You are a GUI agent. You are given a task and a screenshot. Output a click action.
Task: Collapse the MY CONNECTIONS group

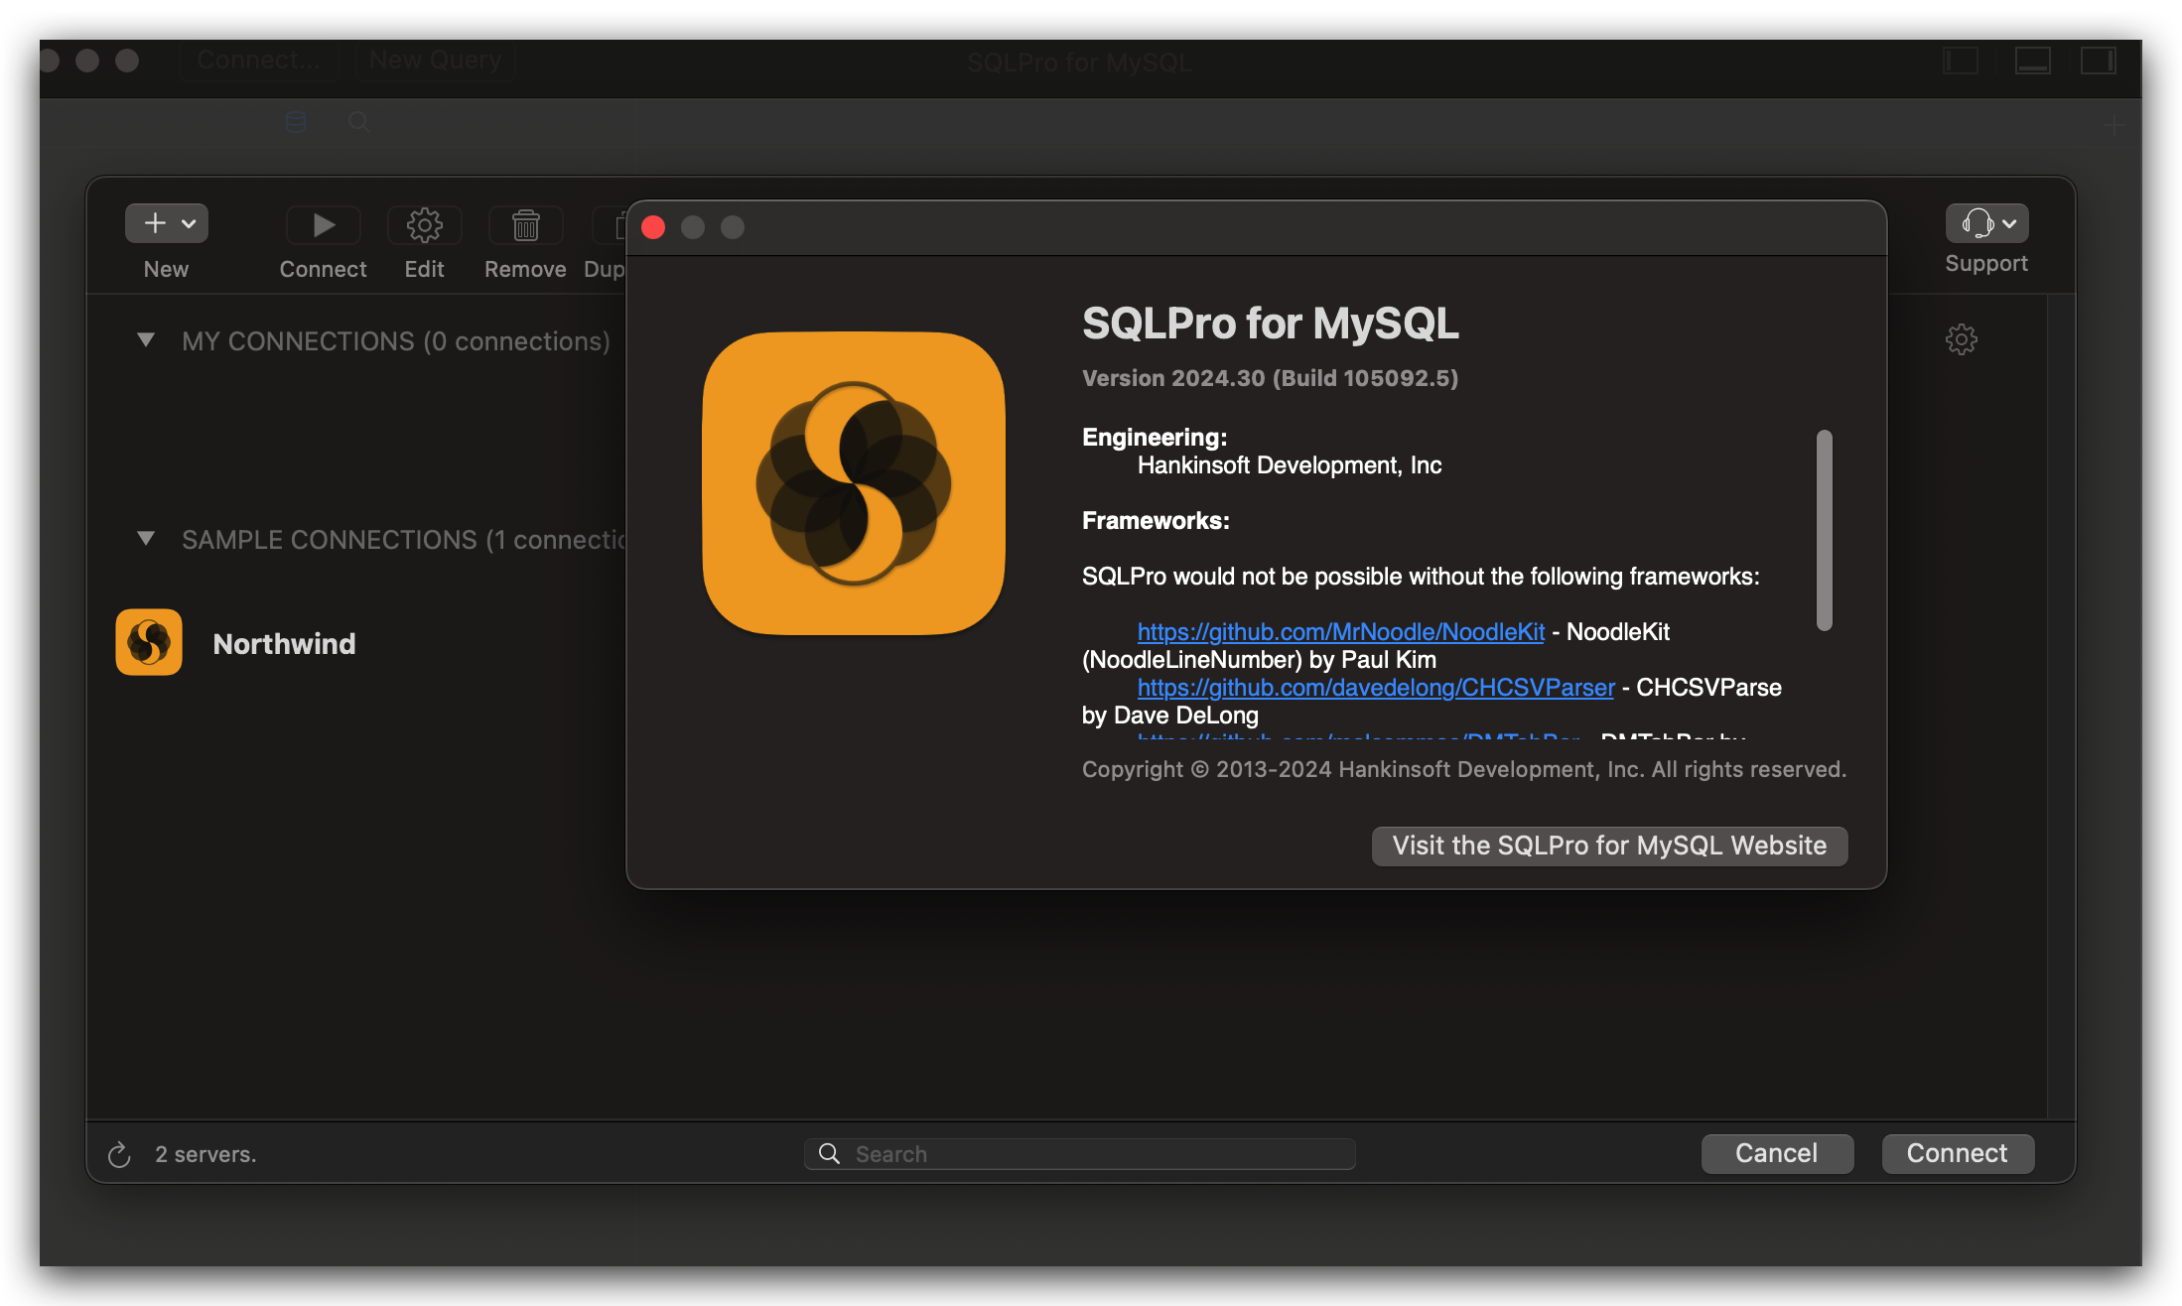(x=146, y=340)
